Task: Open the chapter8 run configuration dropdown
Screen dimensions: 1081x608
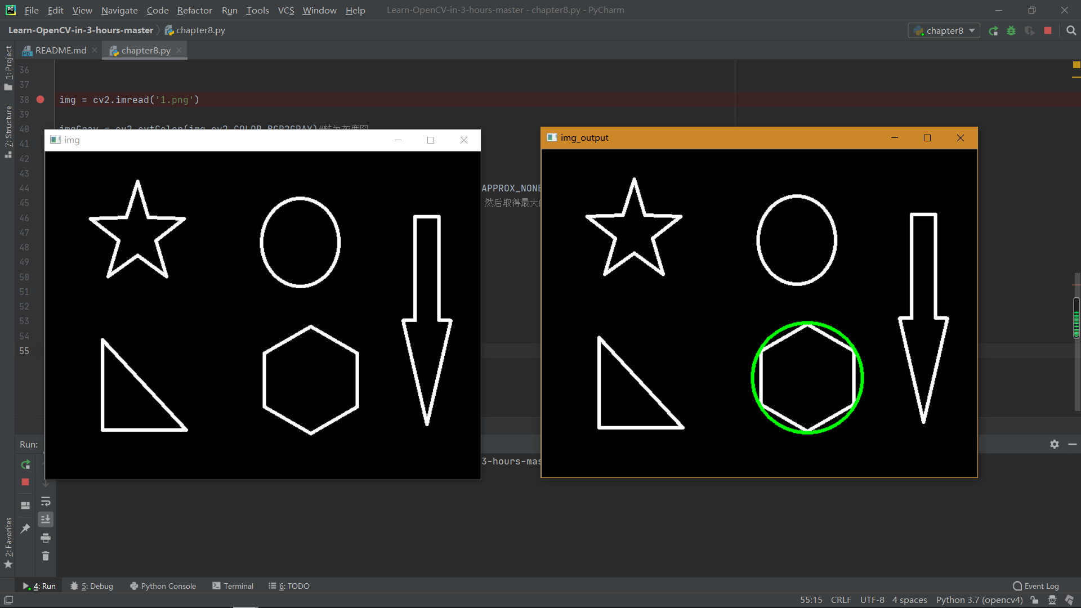Action: tap(944, 30)
